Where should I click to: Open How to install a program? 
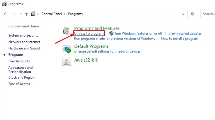click(180, 39)
